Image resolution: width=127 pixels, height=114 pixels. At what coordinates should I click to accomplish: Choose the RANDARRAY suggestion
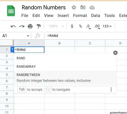click(65, 67)
